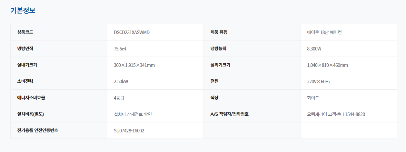Select the 에어로 18단 에어컨 value

[324, 32]
